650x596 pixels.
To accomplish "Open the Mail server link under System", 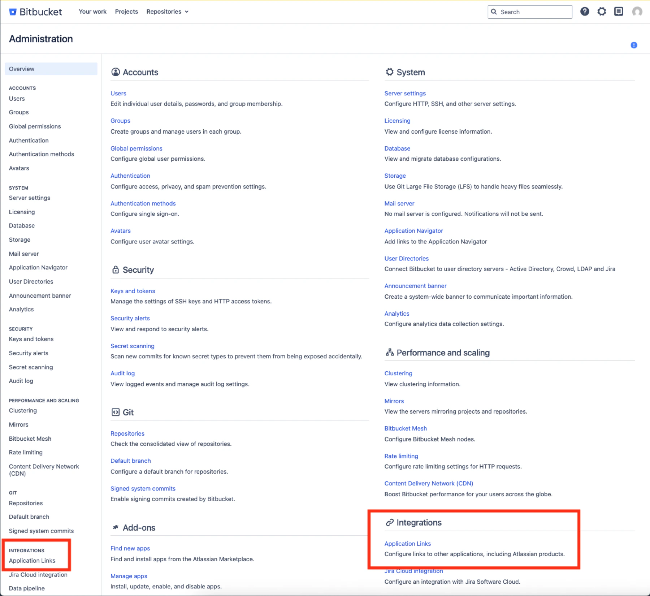I will [399, 203].
